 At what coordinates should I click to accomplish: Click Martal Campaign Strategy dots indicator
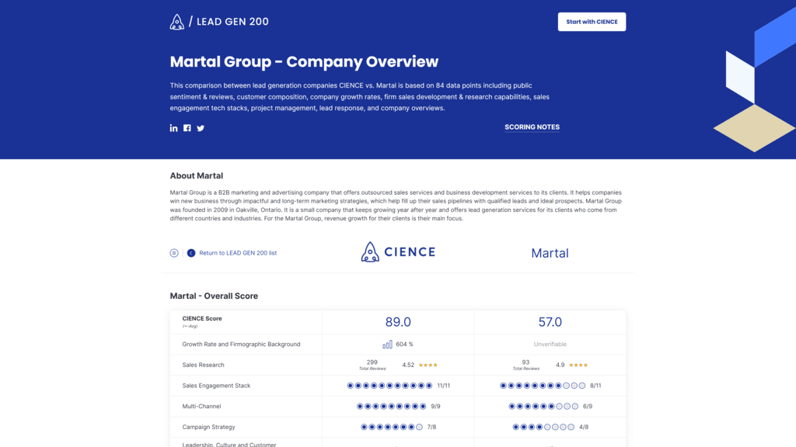tap(543, 428)
